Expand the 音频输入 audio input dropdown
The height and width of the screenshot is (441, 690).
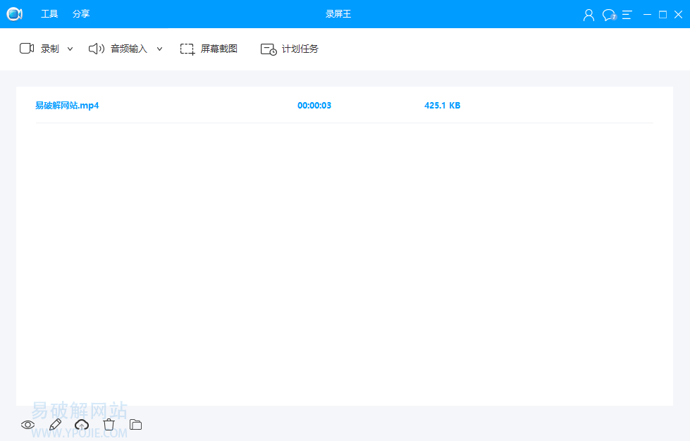tap(159, 49)
